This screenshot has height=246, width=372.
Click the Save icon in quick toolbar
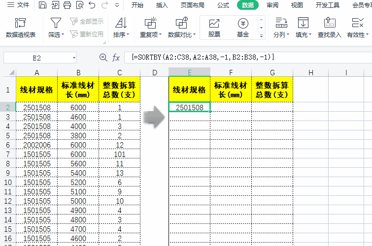42,5
